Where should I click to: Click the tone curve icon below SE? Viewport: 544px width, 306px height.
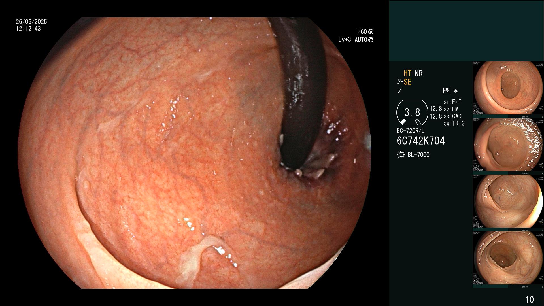click(x=400, y=90)
